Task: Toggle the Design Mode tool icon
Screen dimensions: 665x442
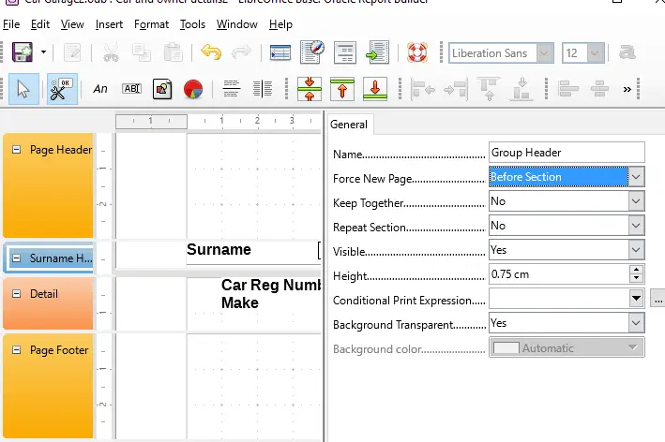Action: click(x=62, y=89)
